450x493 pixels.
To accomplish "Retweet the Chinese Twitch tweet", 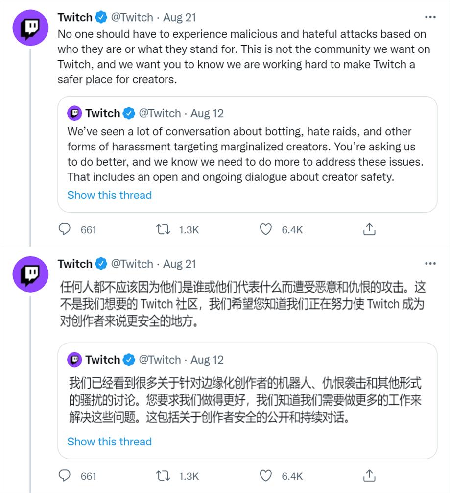I will click(162, 476).
